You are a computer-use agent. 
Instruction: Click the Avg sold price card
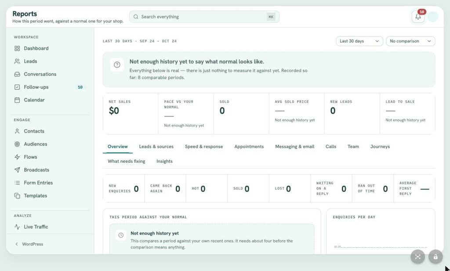[297, 114]
